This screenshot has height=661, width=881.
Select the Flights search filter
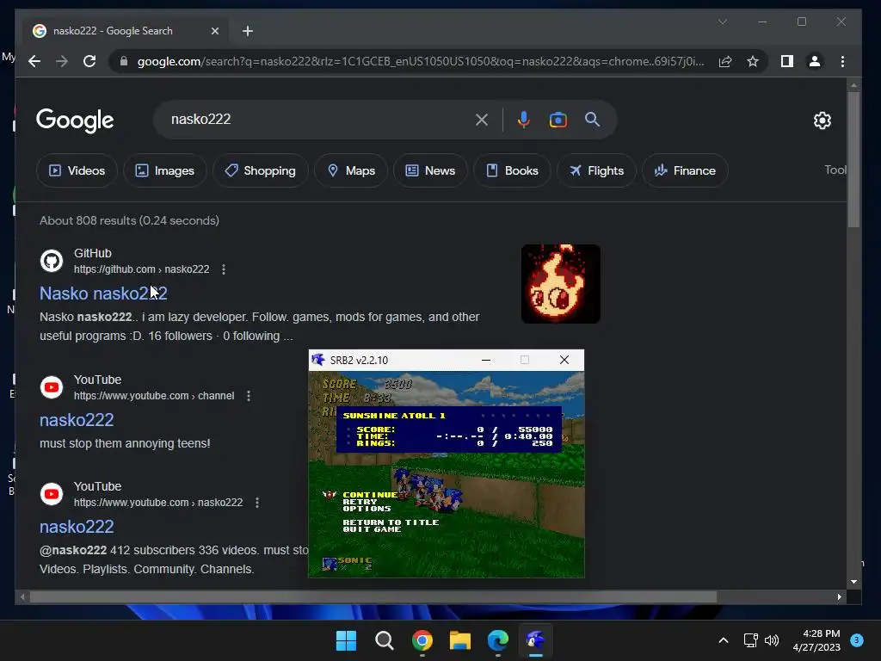(596, 170)
